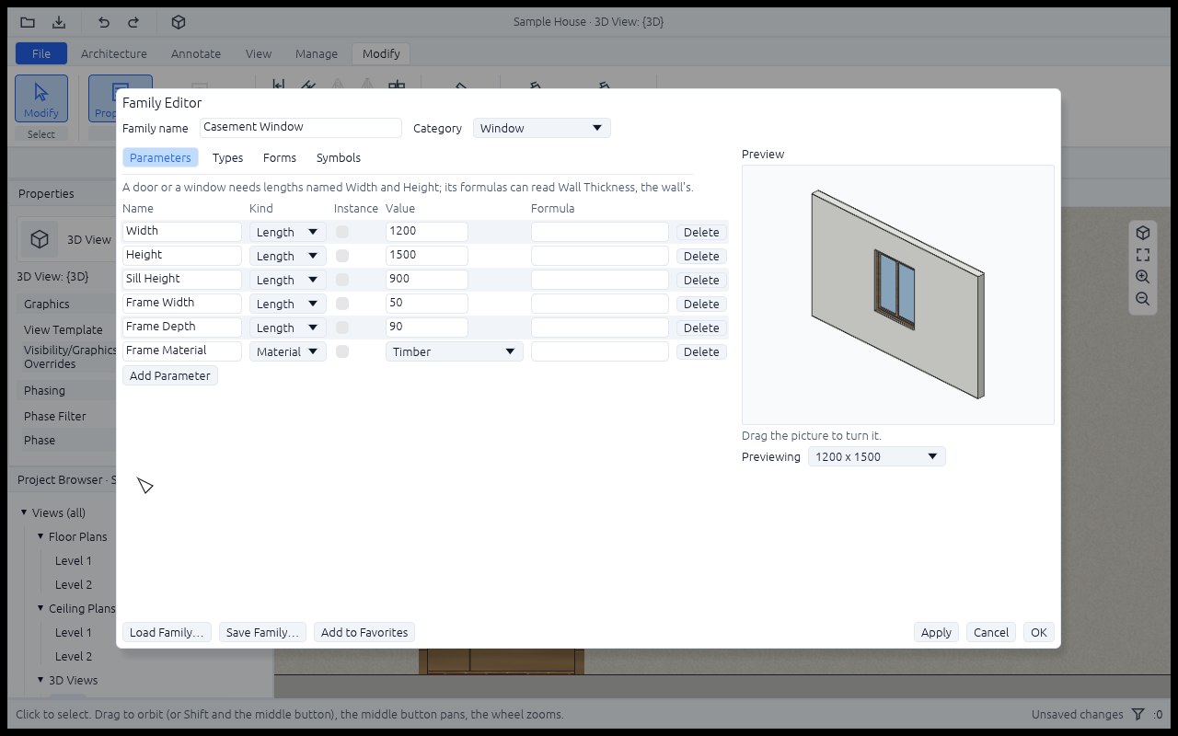Click the Family name input field
1178x736 pixels.
click(x=301, y=128)
